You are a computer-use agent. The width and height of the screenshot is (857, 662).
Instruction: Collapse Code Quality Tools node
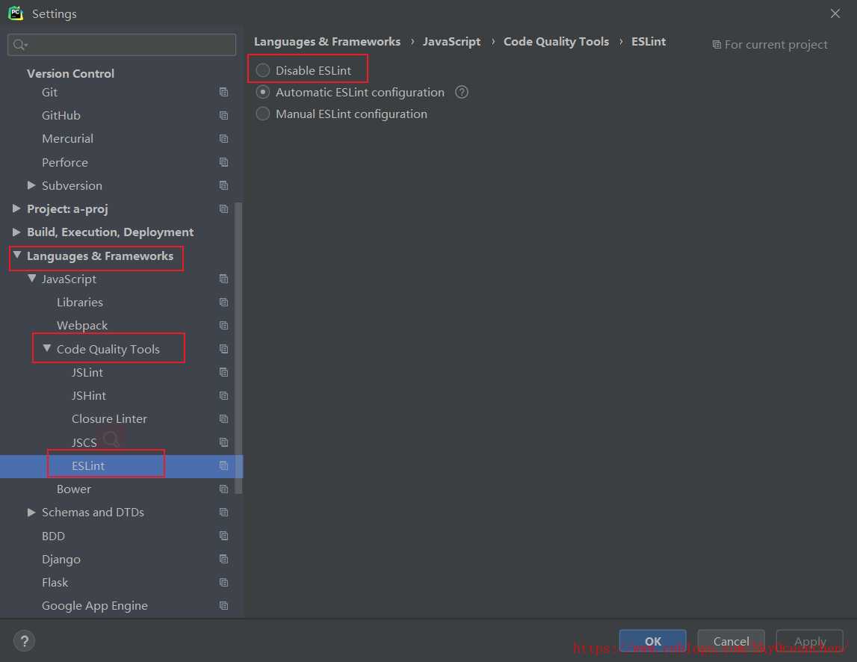point(47,349)
